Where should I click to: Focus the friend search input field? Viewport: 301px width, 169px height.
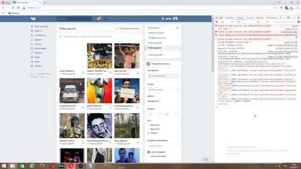[99, 37]
